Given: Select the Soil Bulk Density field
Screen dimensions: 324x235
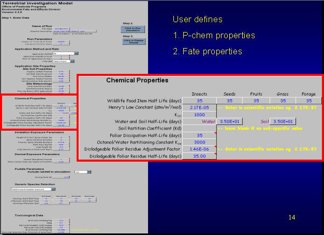Looking at the screenshot, I should click(x=61, y=74).
